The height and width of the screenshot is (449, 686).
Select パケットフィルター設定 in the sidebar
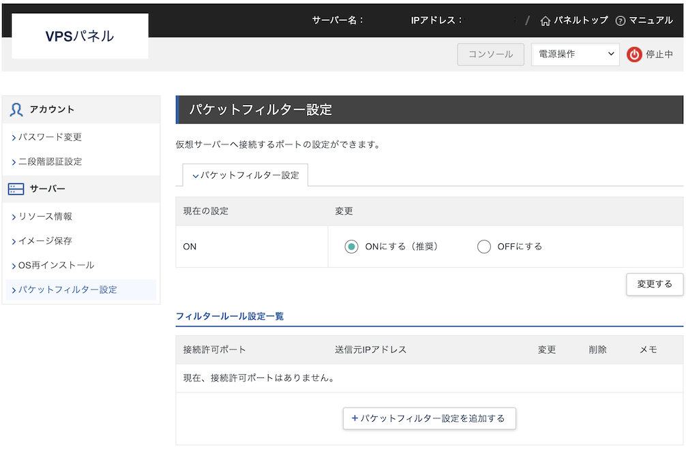[x=68, y=290]
